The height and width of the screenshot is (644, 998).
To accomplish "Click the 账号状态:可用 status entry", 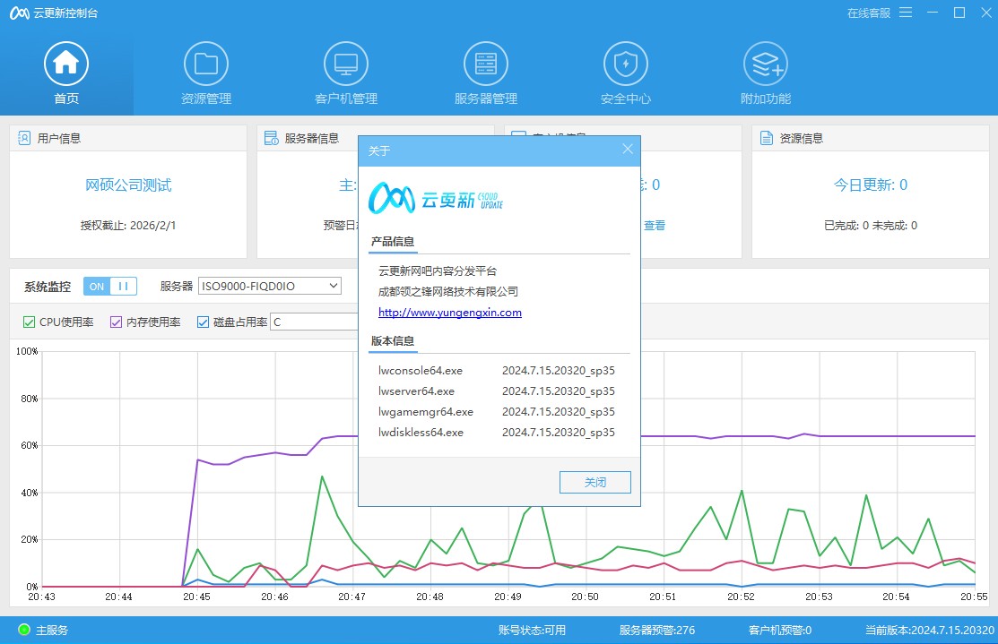I will (x=532, y=630).
